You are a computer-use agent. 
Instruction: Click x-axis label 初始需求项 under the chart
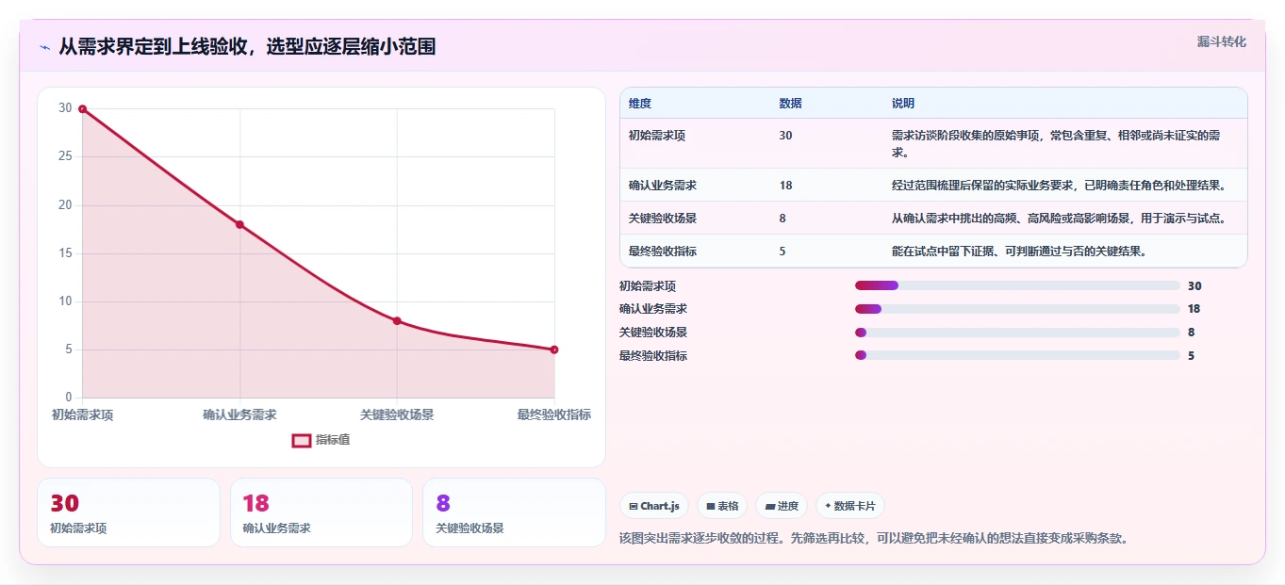(82, 414)
